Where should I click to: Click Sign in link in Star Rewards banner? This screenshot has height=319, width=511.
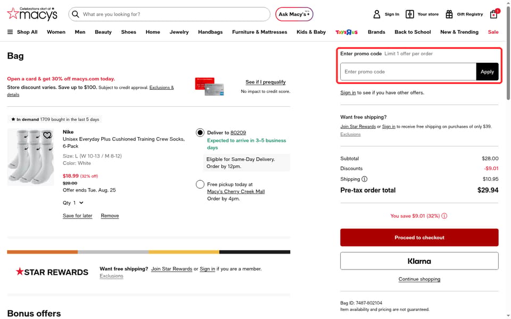(x=207, y=268)
